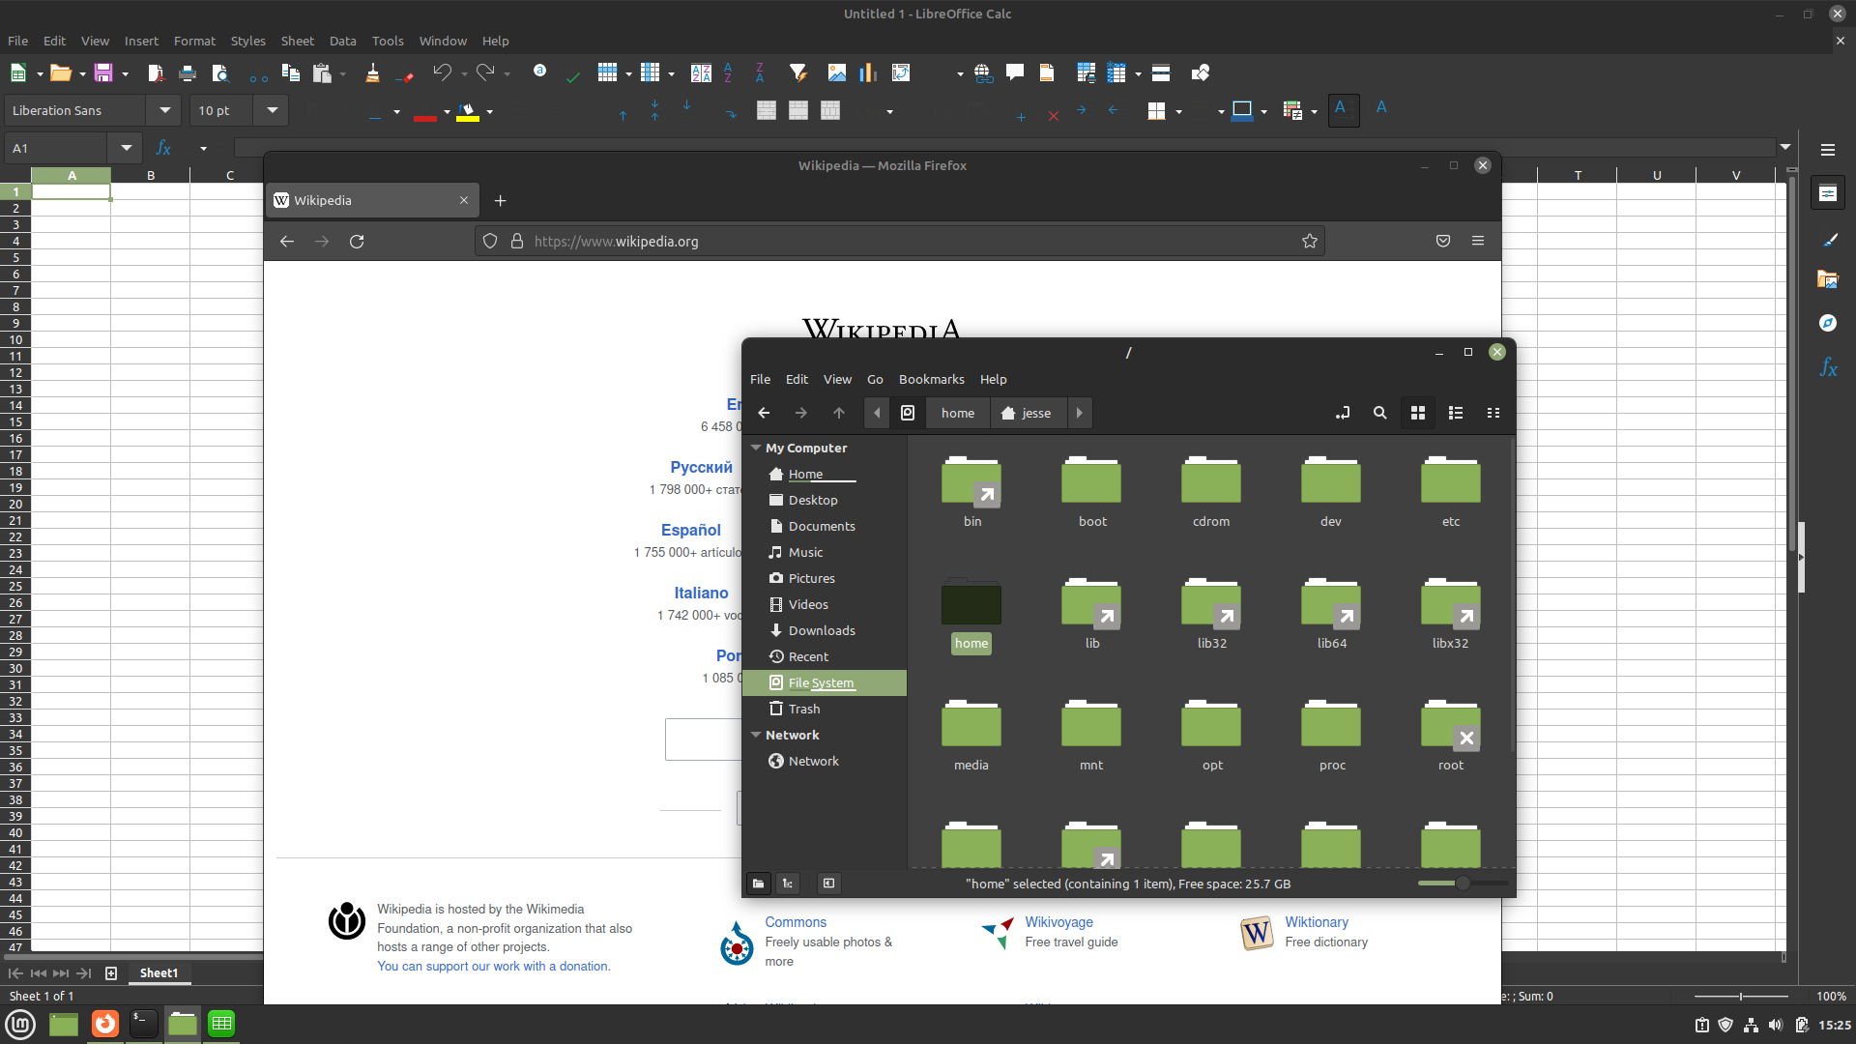The width and height of the screenshot is (1856, 1044).
Task: Open the Name Box dropdown arrow
Action: click(127, 148)
